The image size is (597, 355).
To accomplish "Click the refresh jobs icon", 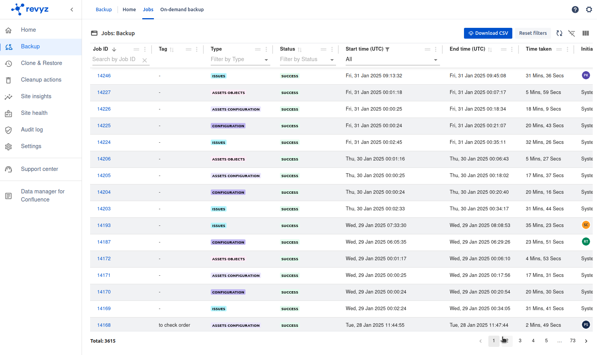I will pyautogui.click(x=559, y=33).
